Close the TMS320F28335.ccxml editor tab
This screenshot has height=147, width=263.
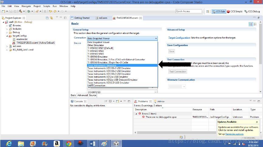[x=140, y=18]
